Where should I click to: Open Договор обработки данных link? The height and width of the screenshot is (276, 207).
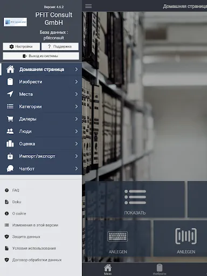point(37,260)
